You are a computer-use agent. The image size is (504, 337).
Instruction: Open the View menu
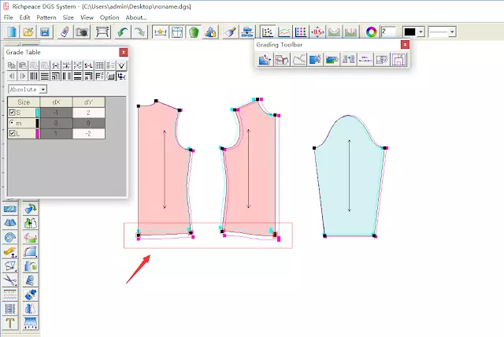pyautogui.click(x=87, y=17)
